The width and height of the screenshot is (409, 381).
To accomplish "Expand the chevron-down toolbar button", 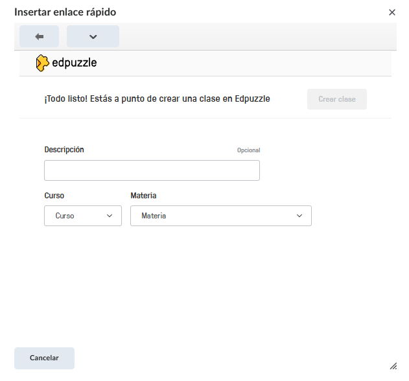I will tap(93, 36).
